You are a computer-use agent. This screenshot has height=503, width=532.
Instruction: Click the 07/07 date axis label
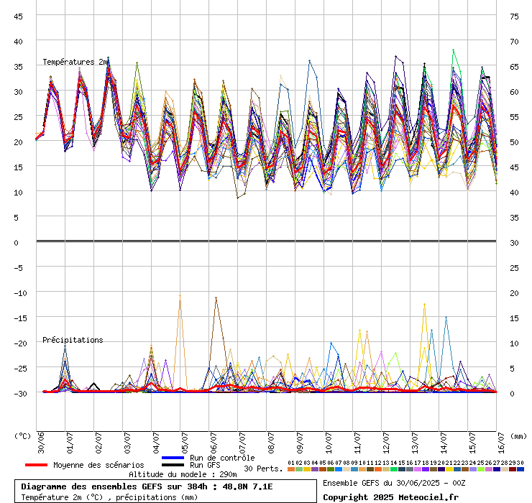pos(242,443)
